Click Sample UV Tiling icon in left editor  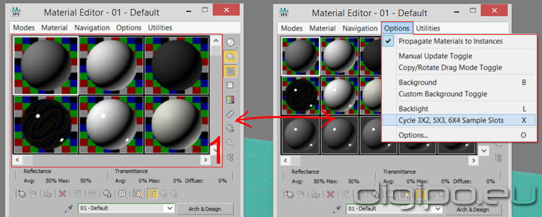pos(230,85)
